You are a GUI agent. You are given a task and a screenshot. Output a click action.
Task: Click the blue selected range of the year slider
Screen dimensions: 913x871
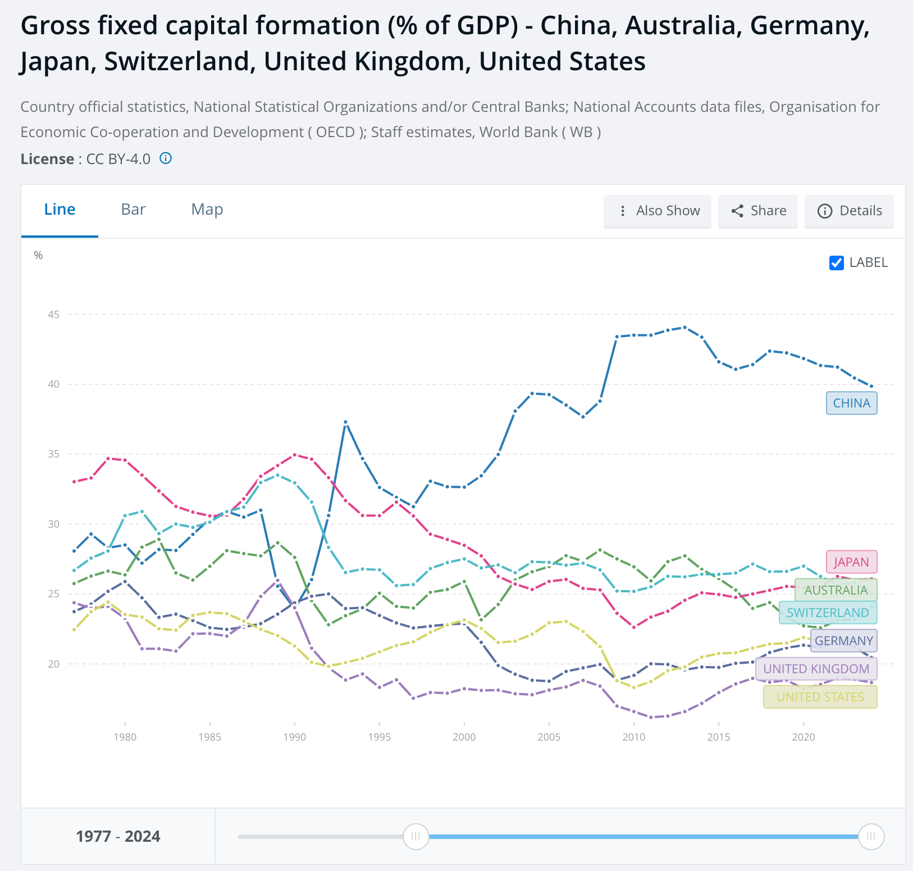tap(643, 836)
